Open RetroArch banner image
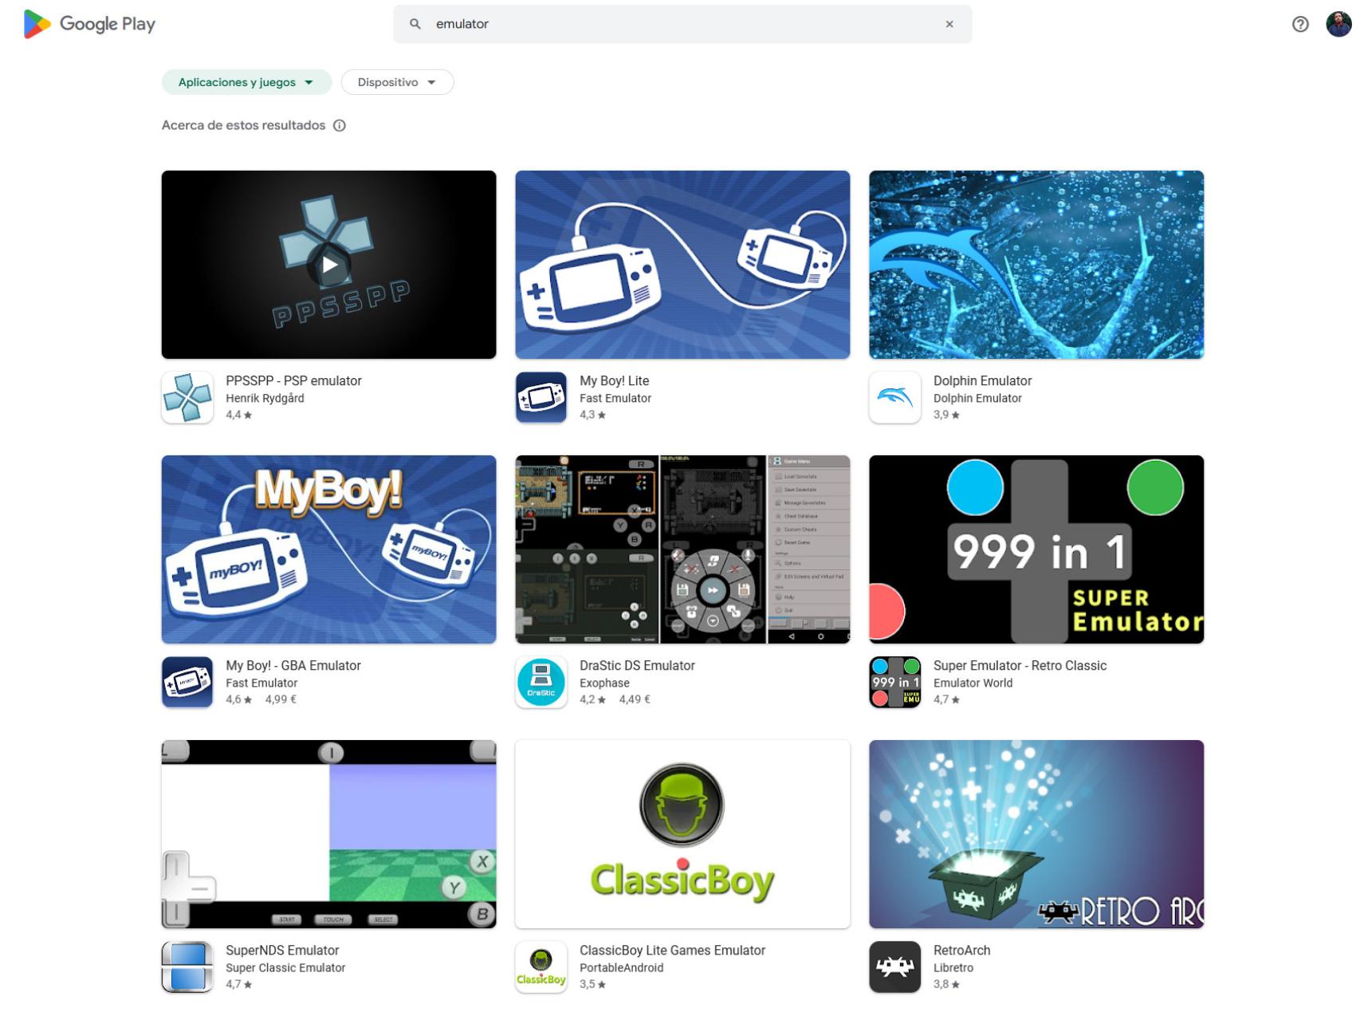The width and height of the screenshot is (1360, 1016). pos(1036,834)
